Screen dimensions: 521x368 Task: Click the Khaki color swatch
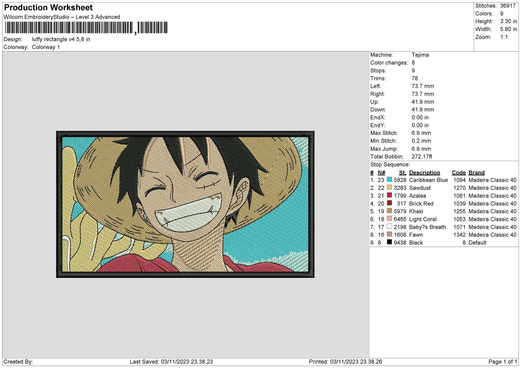point(389,211)
